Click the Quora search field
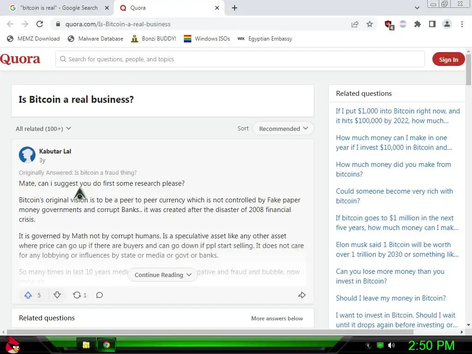The image size is (472, 354). [240, 59]
